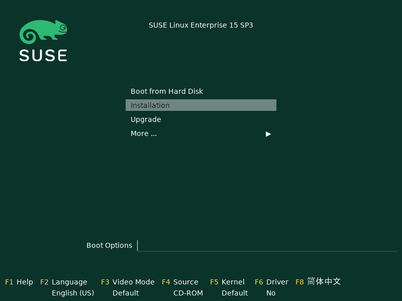
Task: Click Default value under Kernel
Action: tap(235, 293)
